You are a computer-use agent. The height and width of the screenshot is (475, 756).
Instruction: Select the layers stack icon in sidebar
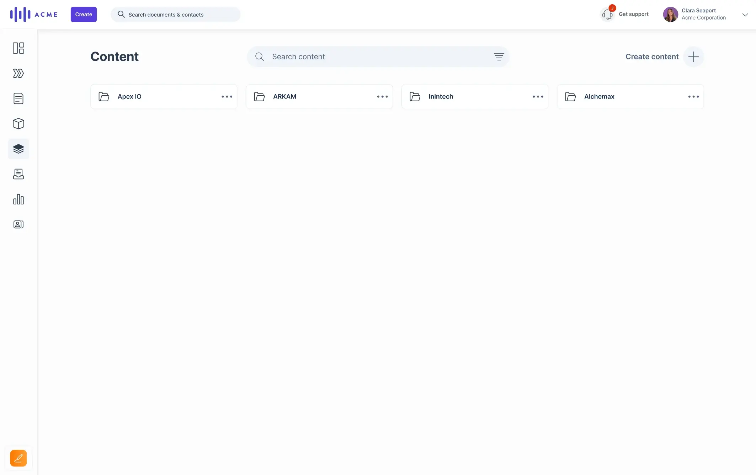(18, 149)
